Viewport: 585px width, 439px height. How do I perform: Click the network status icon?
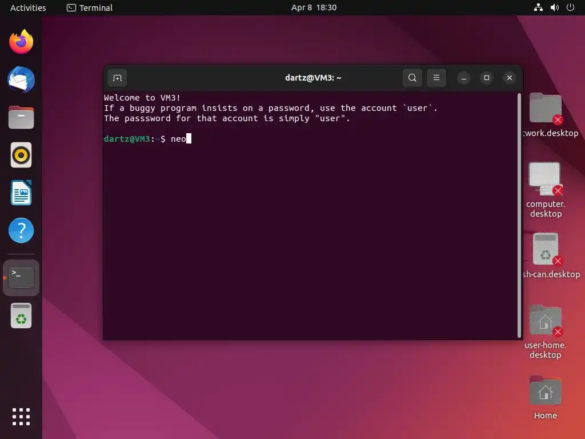(x=538, y=7)
